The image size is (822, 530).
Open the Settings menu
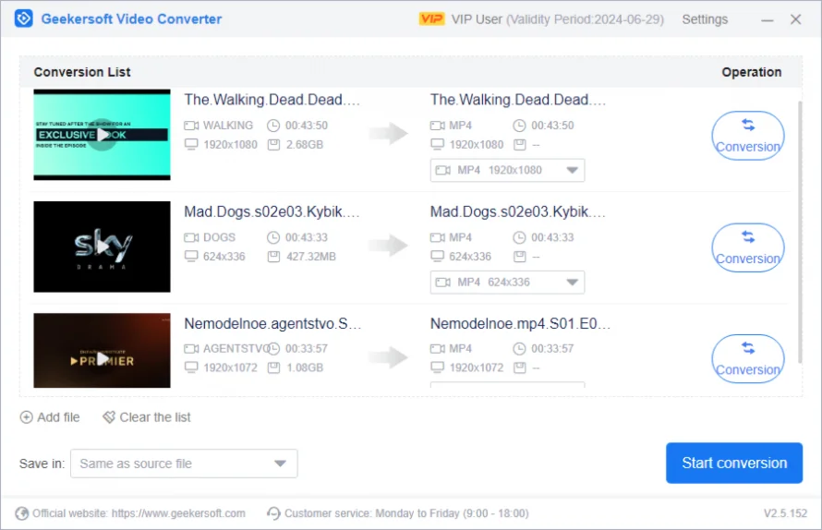click(705, 19)
